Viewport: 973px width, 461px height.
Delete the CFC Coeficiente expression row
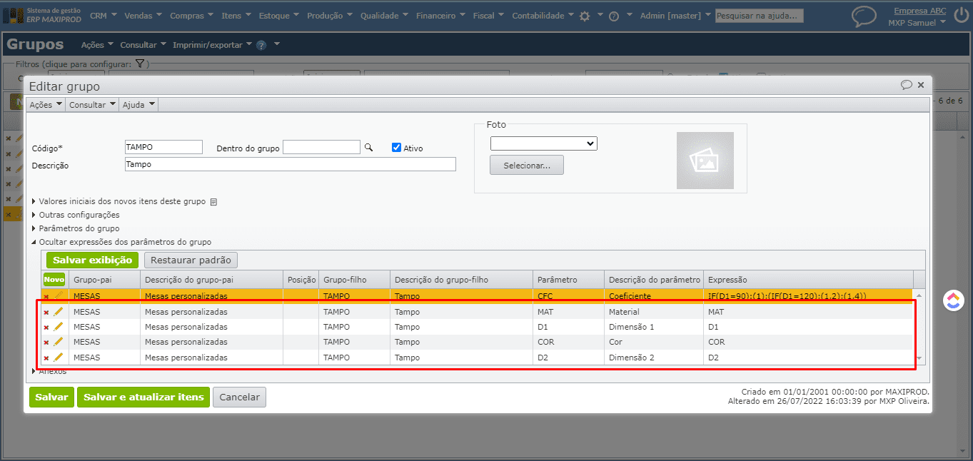pos(46,296)
